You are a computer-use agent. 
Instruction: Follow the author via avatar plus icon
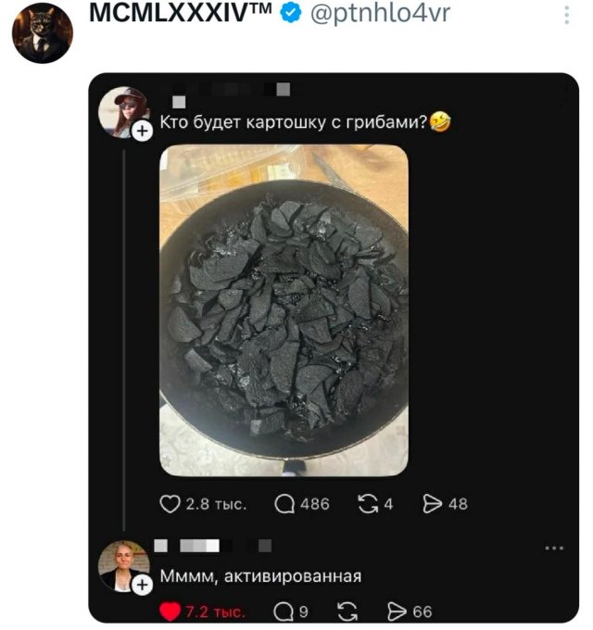click(x=142, y=131)
